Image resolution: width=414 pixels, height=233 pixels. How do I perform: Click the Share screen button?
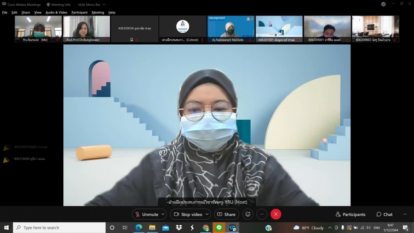point(226,214)
